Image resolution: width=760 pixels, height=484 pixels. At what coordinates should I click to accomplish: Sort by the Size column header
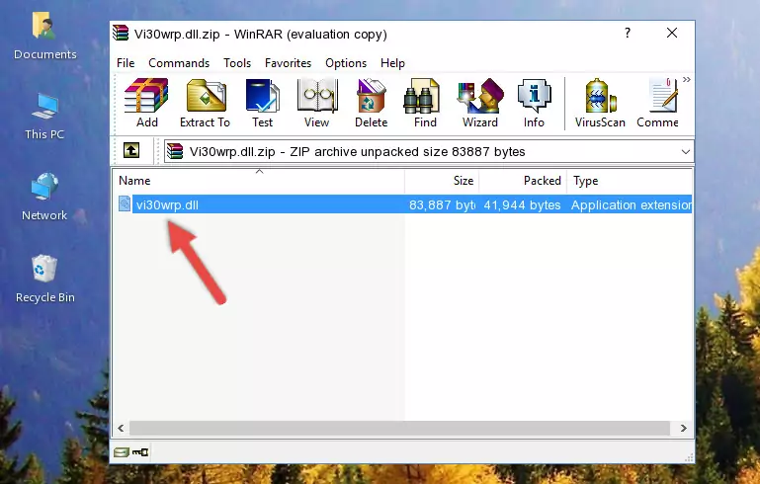tap(442, 181)
